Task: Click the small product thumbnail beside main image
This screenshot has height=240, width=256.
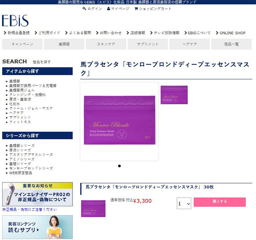Action: click(174, 95)
